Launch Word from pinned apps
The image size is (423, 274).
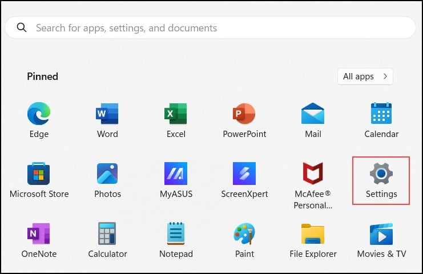point(107,120)
